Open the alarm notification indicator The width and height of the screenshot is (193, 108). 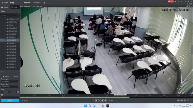coord(171,1)
